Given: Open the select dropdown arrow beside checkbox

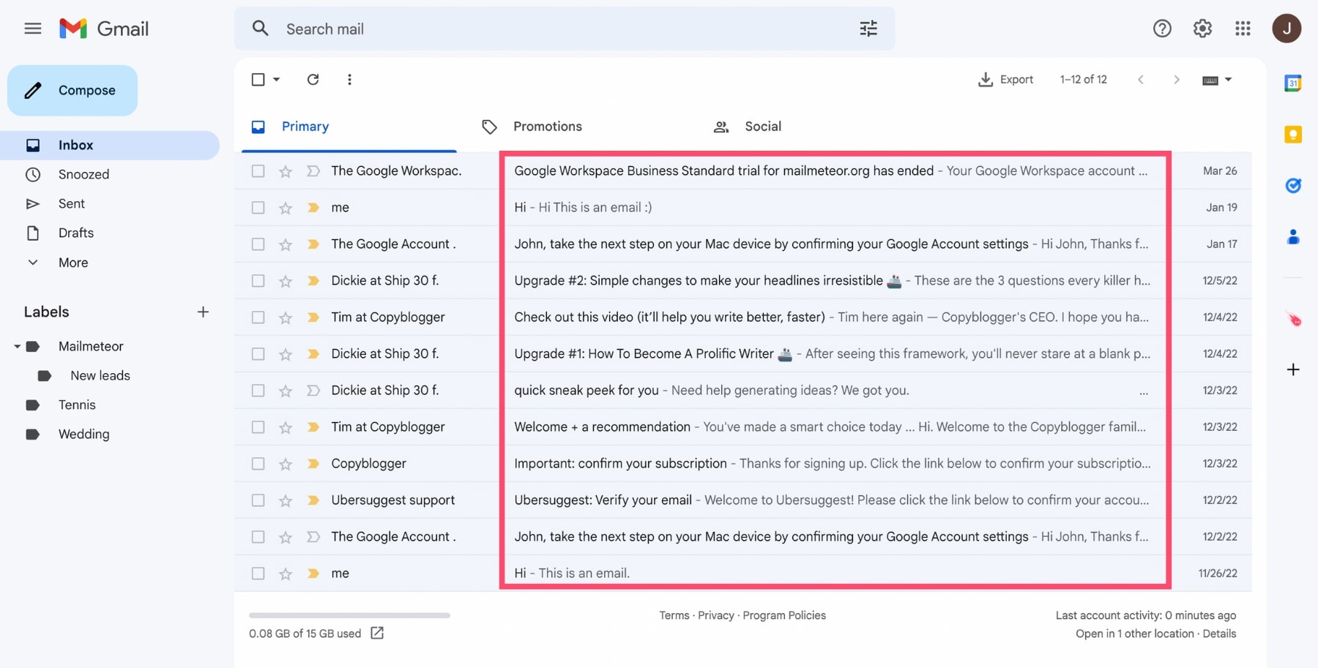Looking at the screenshot, I should 277,79.
